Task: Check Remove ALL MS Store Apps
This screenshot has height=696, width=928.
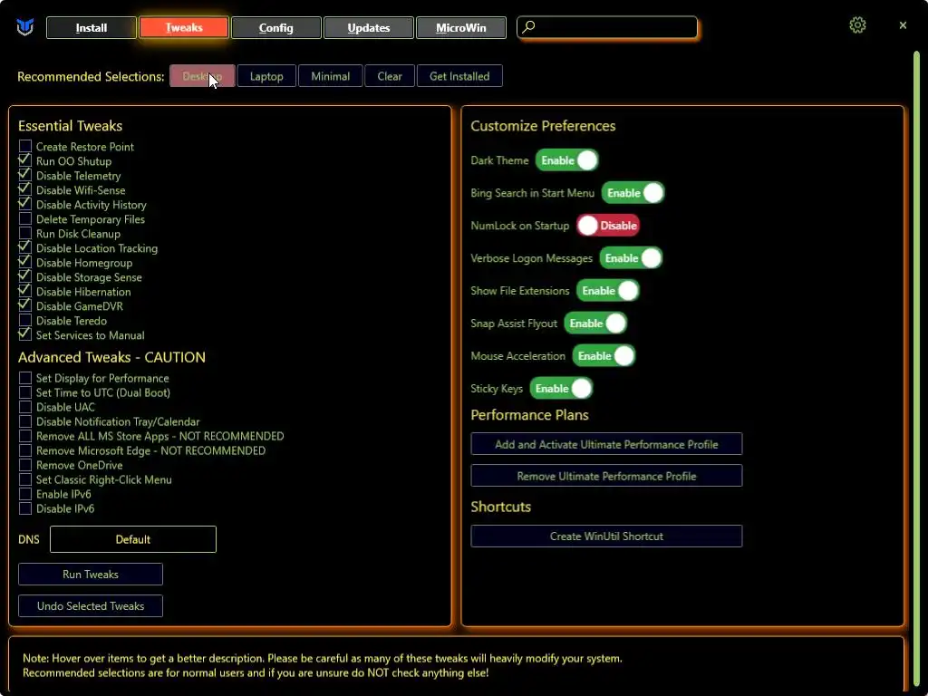Action: (x=24, y=436)
